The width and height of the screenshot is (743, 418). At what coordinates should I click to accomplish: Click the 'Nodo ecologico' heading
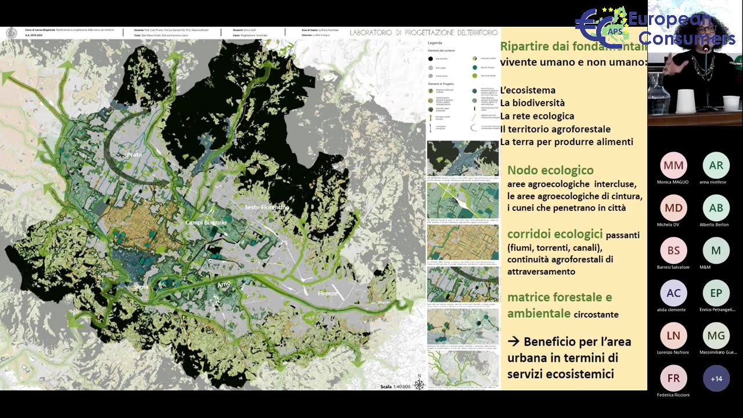[x=550, y=170]
